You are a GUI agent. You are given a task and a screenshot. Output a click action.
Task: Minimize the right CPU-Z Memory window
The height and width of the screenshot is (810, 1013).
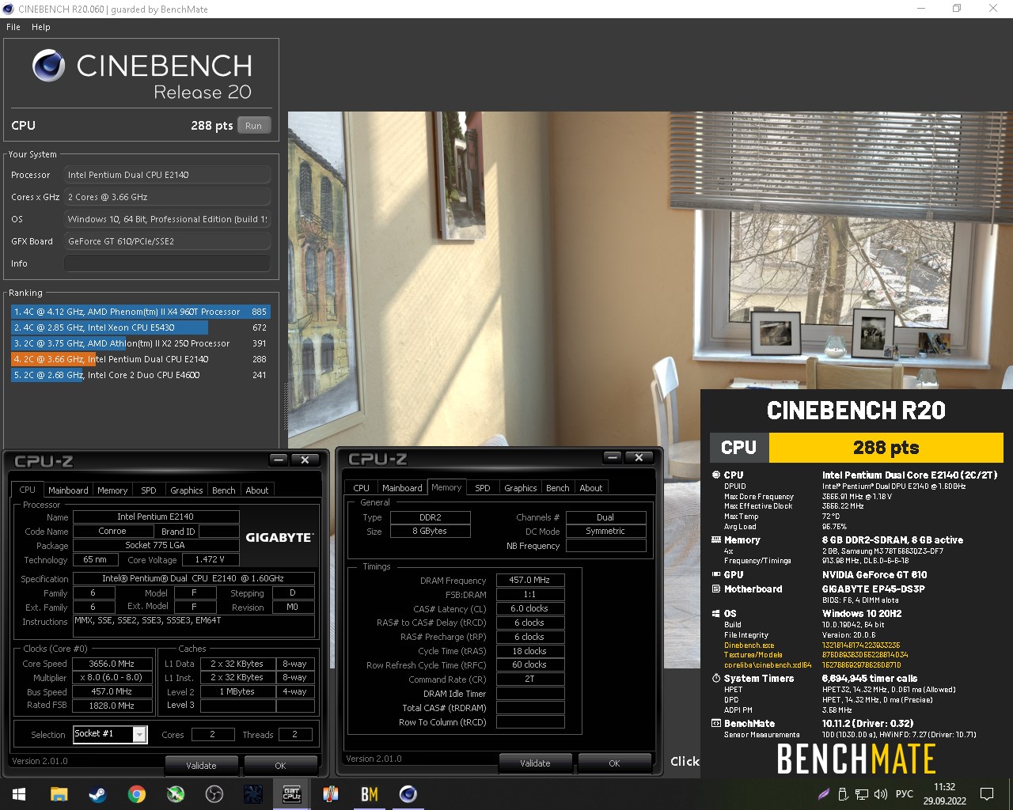[613, 457]
